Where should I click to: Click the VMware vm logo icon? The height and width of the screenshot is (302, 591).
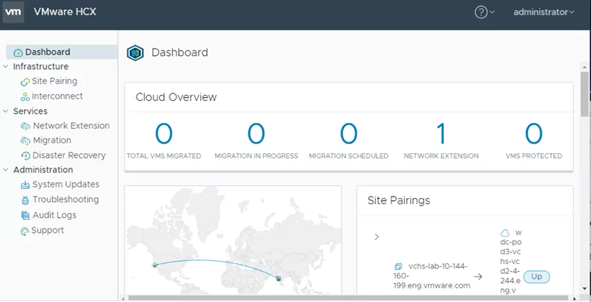pyautogui.click(x=13, y=11)
